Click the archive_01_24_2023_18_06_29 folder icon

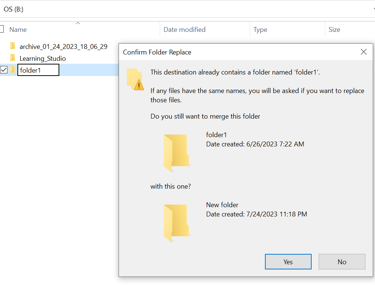tap(13, 46)
